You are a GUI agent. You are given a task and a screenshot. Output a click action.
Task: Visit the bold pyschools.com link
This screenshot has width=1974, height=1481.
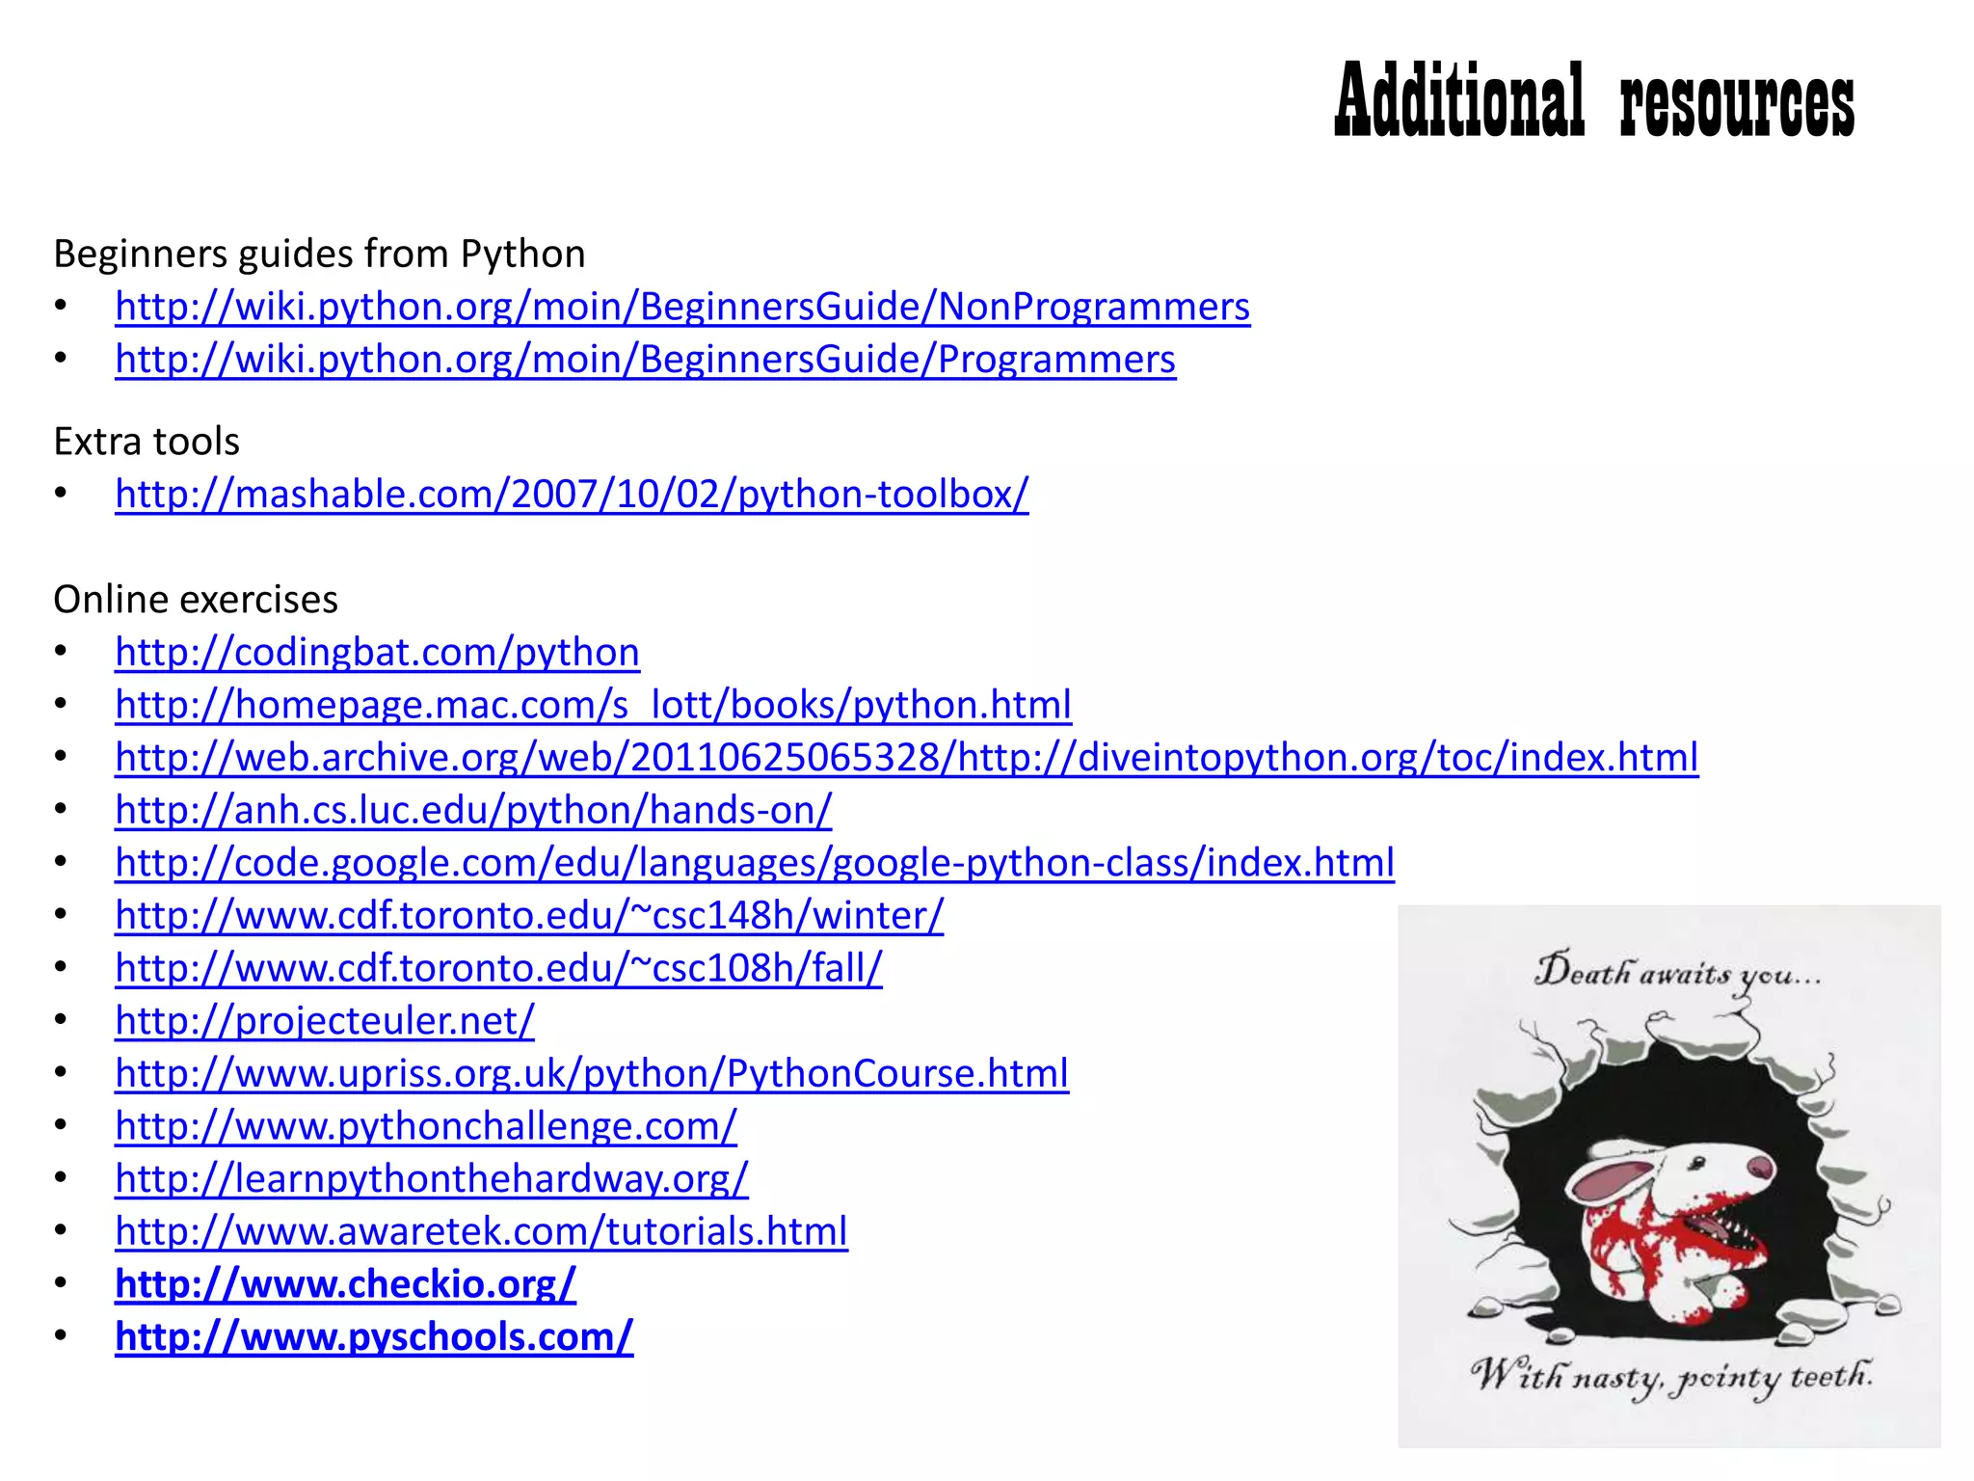point(374,1336)
